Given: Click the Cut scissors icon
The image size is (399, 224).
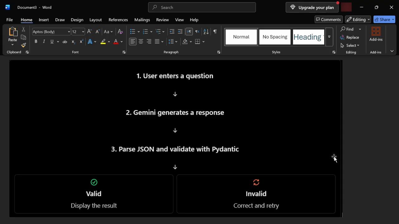Looking at the screenshot, I should pyautogui.click(x=23, y=30).
